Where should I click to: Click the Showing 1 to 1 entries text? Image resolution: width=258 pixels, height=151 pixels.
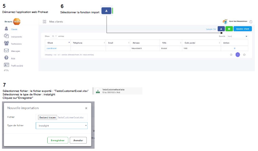click(69, 55)
